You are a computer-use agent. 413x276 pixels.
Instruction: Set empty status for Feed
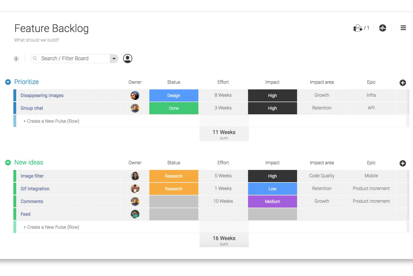pyautogui.click(x=174, y=214)
